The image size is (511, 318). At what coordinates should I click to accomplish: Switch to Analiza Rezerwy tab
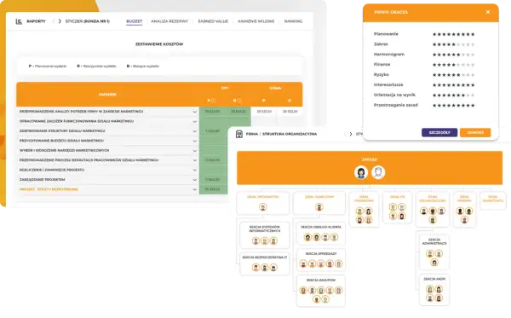169,21
